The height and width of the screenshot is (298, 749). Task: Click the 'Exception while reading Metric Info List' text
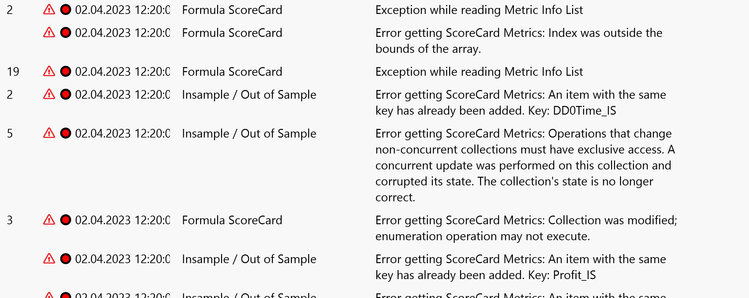pos(479,10)
